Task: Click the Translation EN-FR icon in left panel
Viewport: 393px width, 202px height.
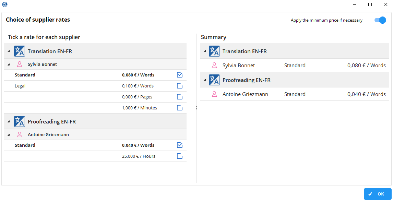Action: (20, 51)
